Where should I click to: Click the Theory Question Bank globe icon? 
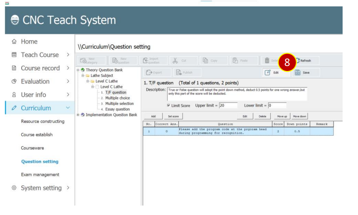(x=82, y=70)
